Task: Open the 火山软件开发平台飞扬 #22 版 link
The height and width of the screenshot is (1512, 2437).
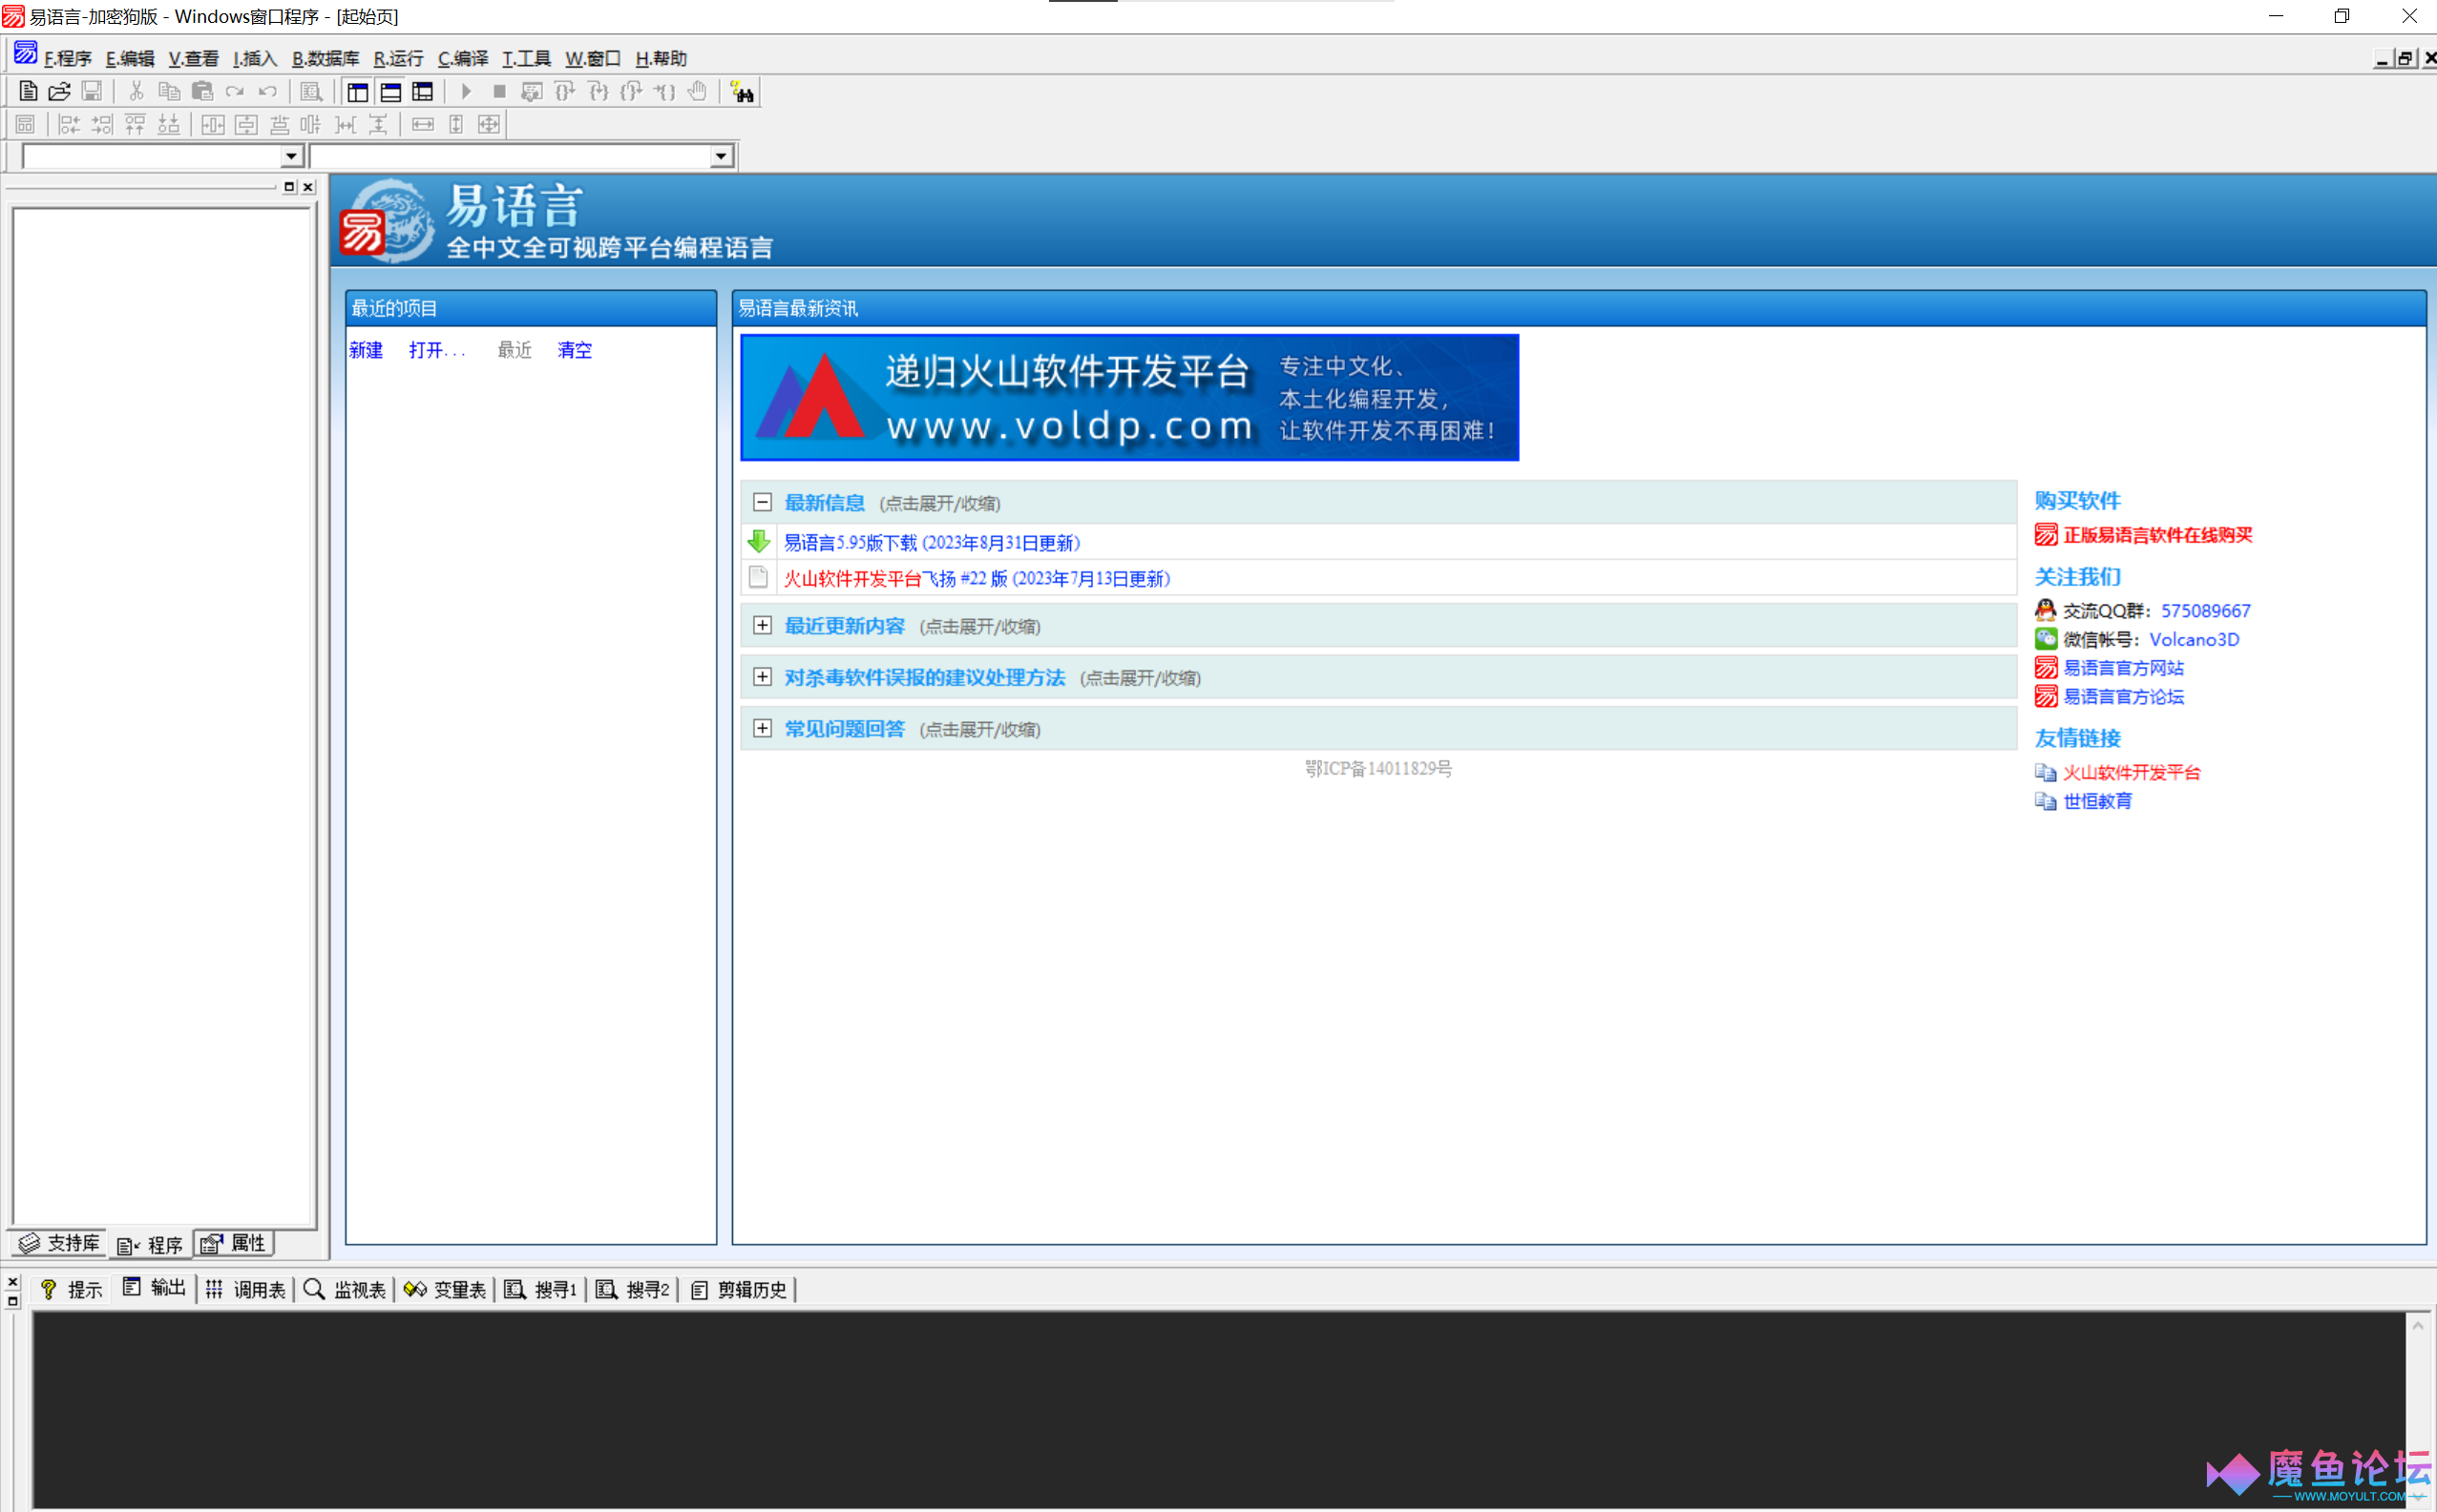Action: point(977,578)
